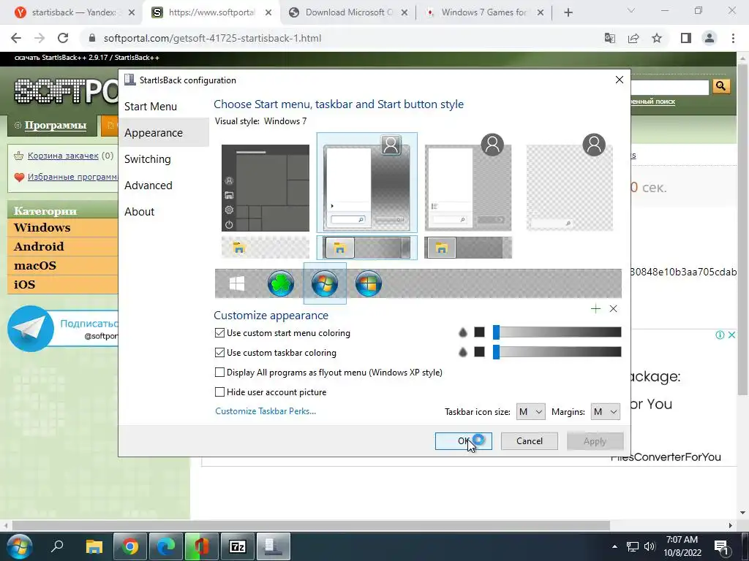Click the OK button
The image size is (749, 561).
tap(463, 440)
